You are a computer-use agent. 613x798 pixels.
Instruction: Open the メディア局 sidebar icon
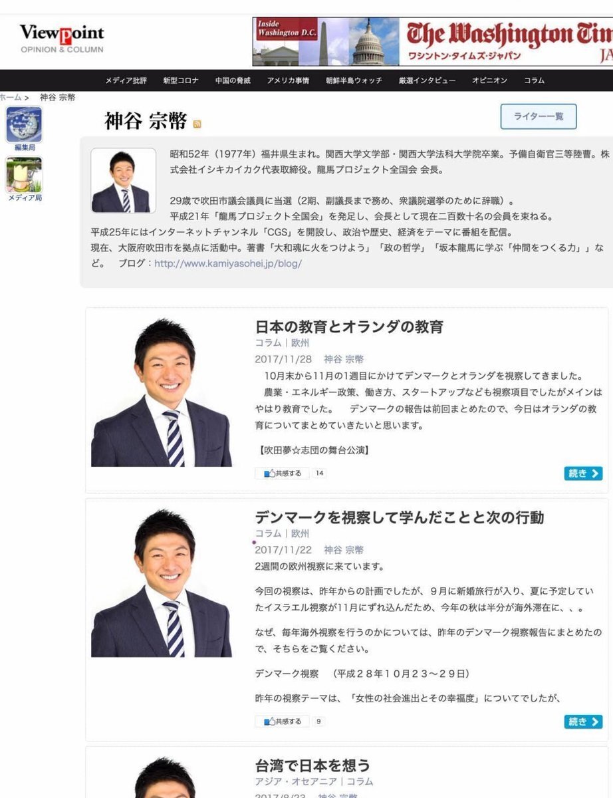coord(24,180)
